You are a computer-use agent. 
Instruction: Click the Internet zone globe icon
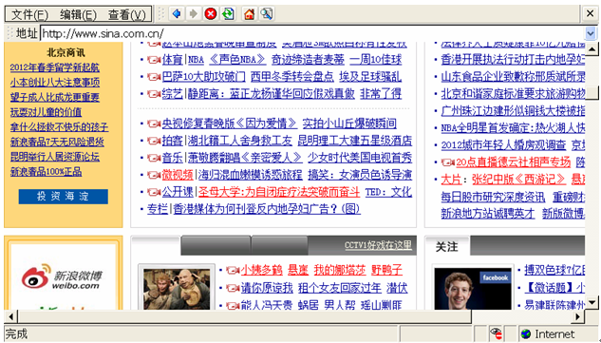(526, 333)
